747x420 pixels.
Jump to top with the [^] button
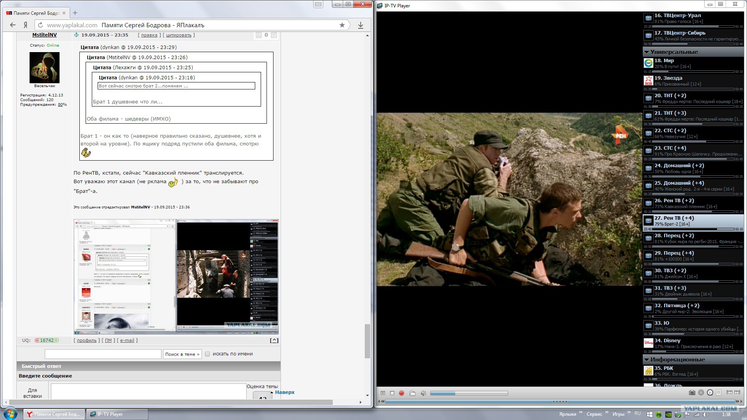(x=274, y=340)
